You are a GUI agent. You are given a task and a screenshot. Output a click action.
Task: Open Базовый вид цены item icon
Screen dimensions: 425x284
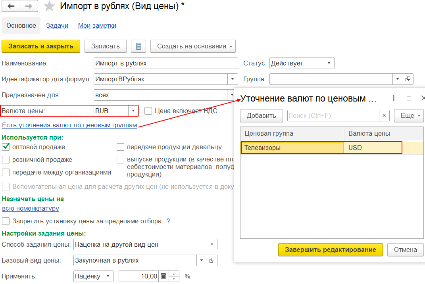[x=212, y=260]
